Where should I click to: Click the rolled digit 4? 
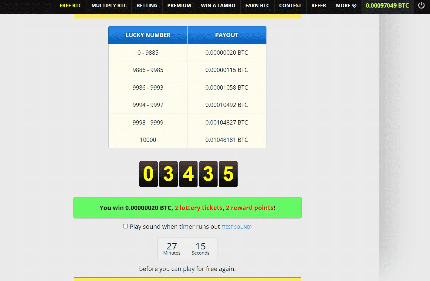(188, 174)
